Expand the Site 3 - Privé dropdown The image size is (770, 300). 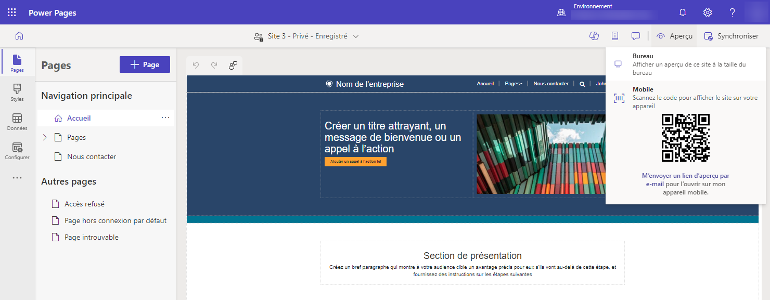(x=356, y=36)
